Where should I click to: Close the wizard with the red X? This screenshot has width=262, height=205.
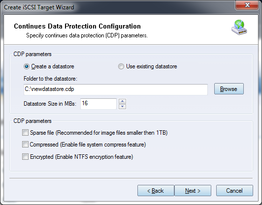point(247,5)
